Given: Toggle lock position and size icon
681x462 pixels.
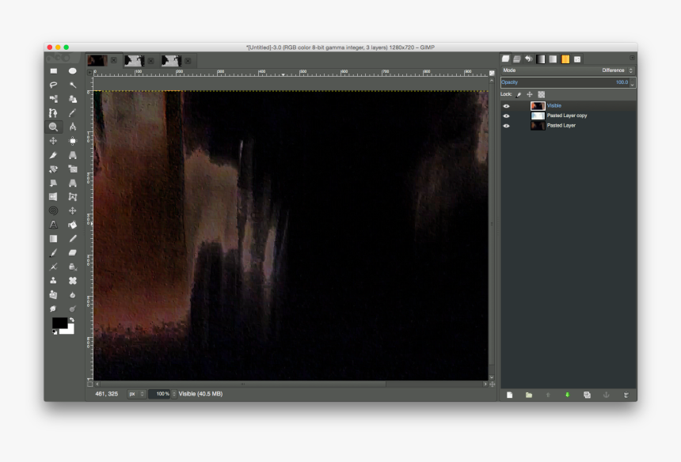Looking at the screenshot, I should (530, 94).
